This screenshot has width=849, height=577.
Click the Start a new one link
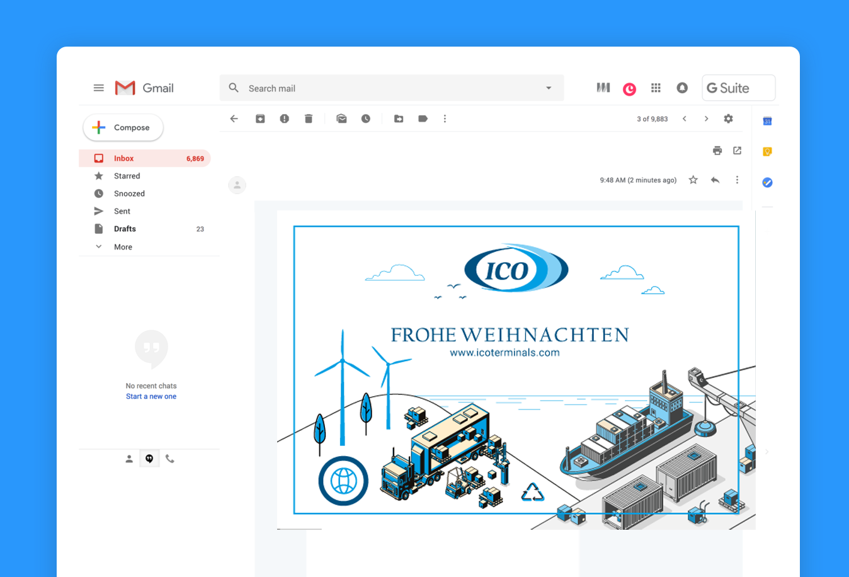click(x=151, y=396)
